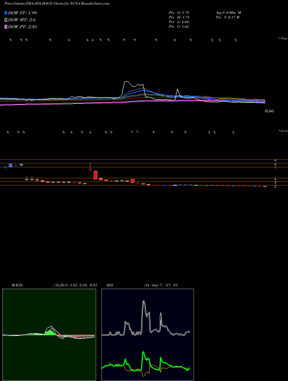Click the tall white peak in the ADX chart
The image size is (288, 381).
click(x=143, y=302)
